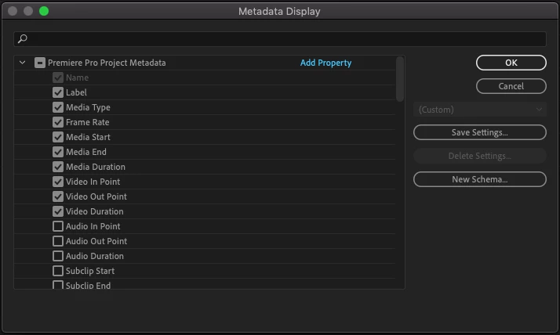The image size is (560, 335).
Task: Click in the metadata search field
Action: point(280,39)
